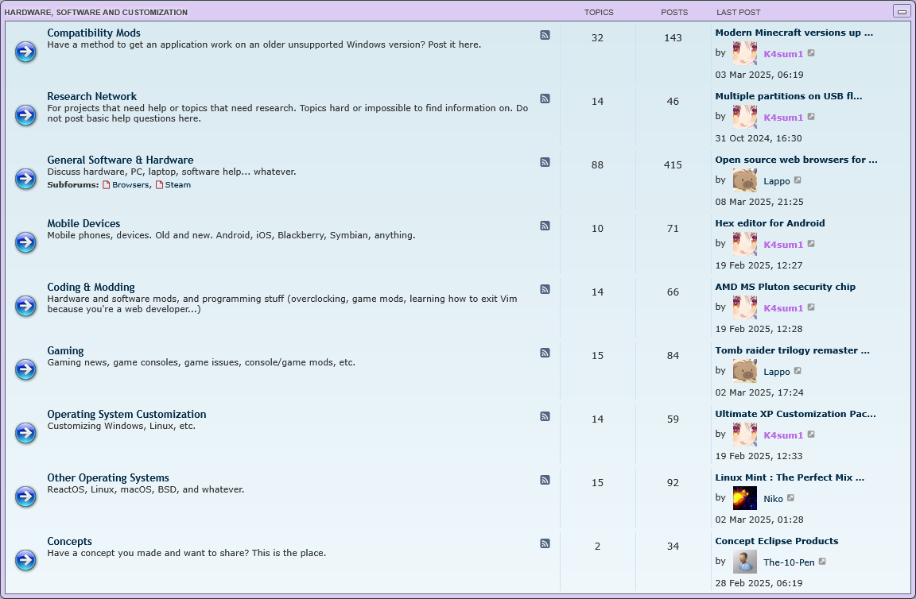The height and width of the screenshot is (599, 916).
Task: Click RSS feed icon for Compatibility Mods
Action: (545, 35)
